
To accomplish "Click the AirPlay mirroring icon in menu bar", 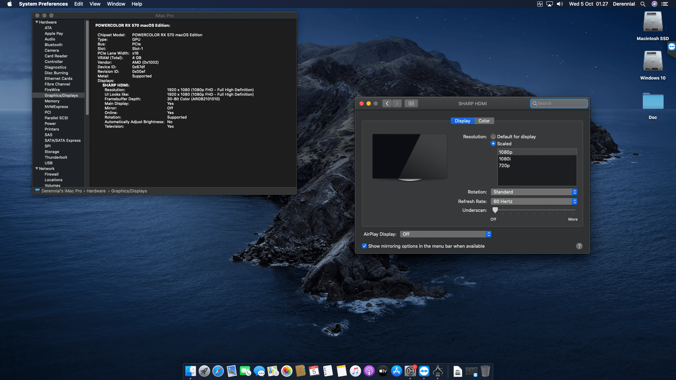I will pos(549,4).
